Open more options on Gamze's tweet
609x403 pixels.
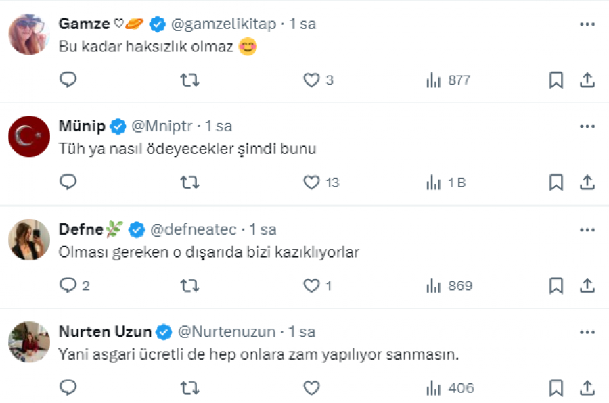coord(587,24)
